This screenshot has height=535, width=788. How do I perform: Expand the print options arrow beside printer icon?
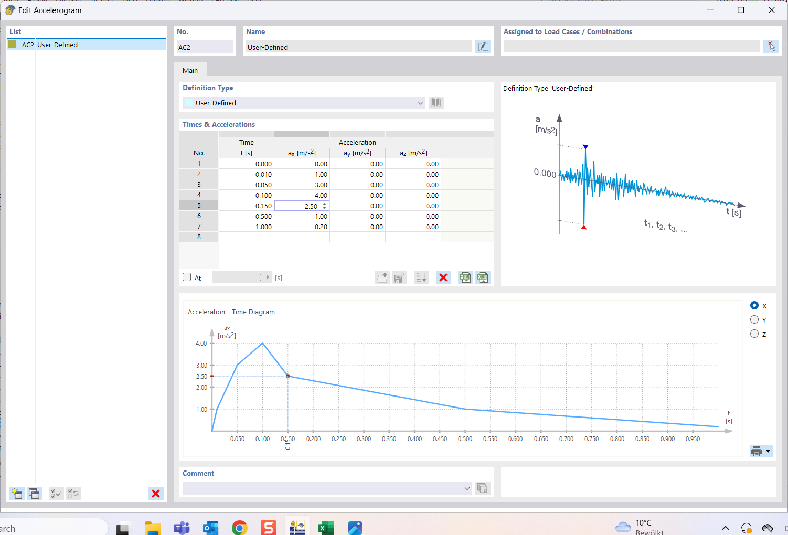coord(767,451)
